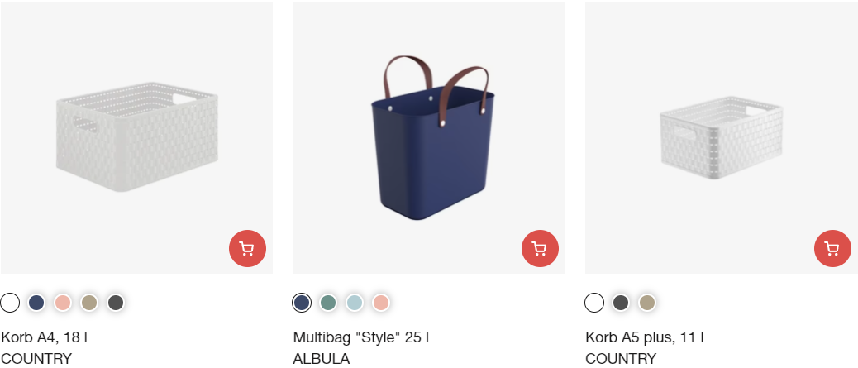858x368 pixels.
Task: Open Multibag "Style" 25 l product link
Action: click(x=360, y=337)
